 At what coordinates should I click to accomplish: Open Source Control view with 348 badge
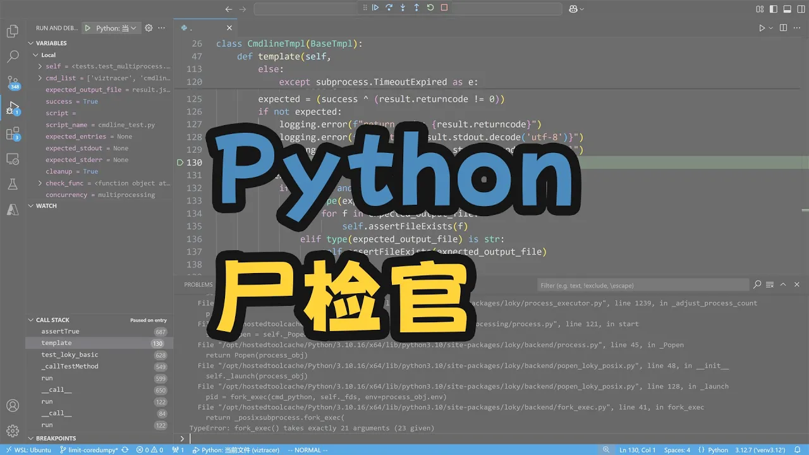(12, 82)
